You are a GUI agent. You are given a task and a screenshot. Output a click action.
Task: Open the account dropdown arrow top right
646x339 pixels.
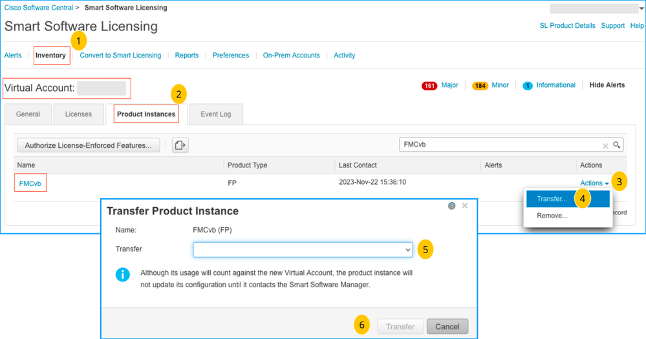click(641, 8)
